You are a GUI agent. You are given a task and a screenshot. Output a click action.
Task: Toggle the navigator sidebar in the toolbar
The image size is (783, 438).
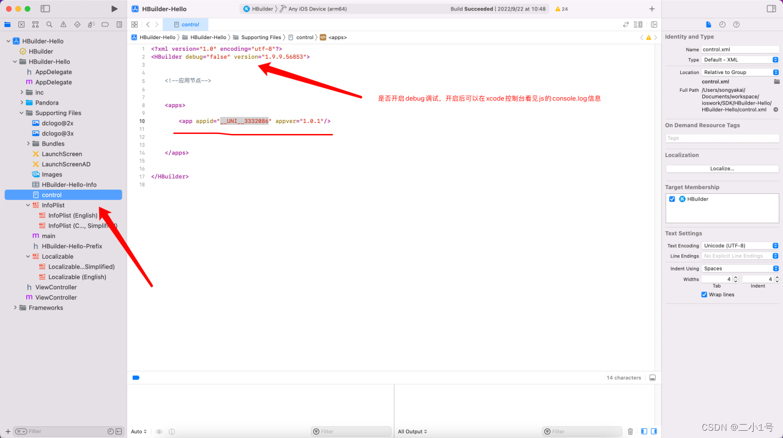[45, 9]
